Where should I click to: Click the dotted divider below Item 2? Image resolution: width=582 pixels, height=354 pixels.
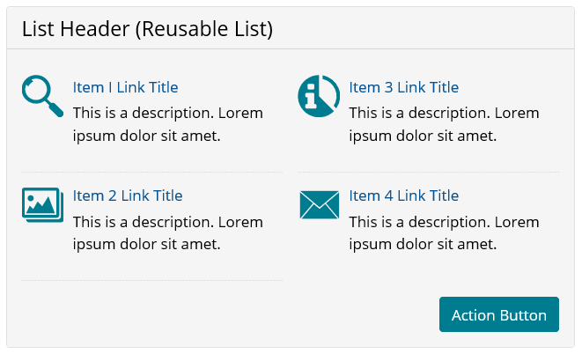coord(151,280)
